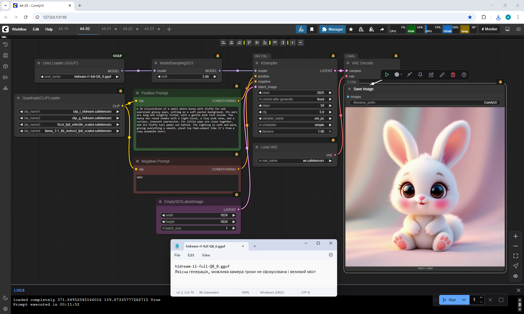
Task: Click the Manager button
Action: (x=332, y=29)
